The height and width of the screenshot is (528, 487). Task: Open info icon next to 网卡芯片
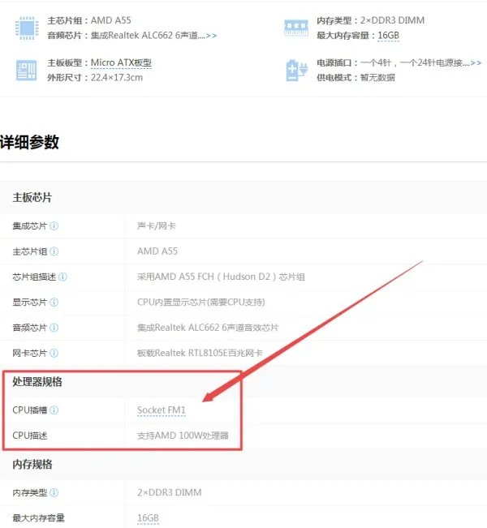54,353
